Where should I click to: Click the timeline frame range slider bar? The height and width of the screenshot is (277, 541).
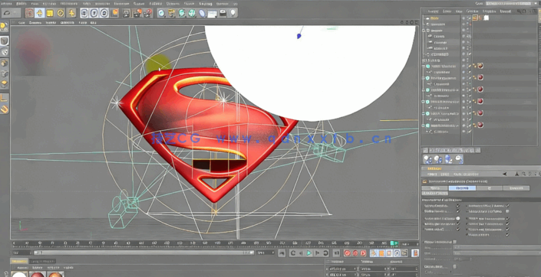point(143,253)
